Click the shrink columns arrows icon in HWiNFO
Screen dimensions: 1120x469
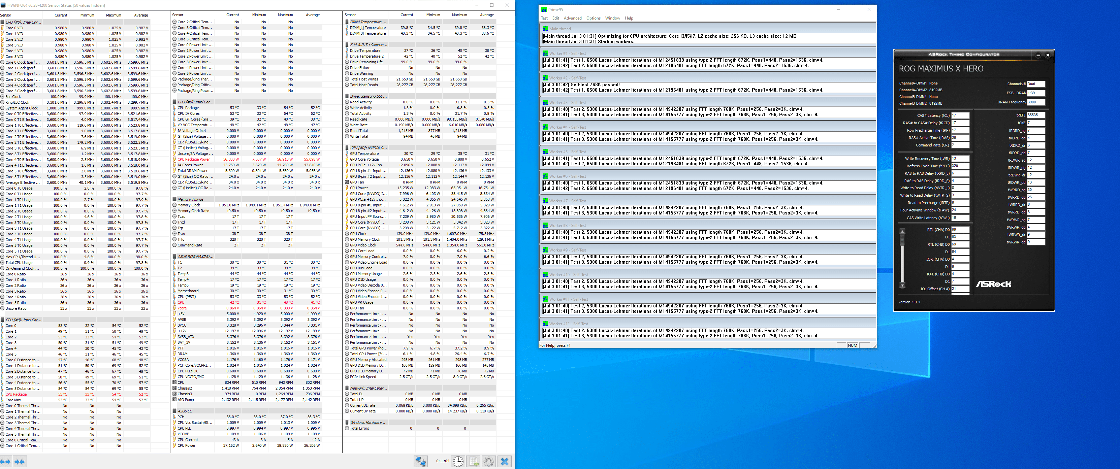pyautogui.click(x=20, y=462)
